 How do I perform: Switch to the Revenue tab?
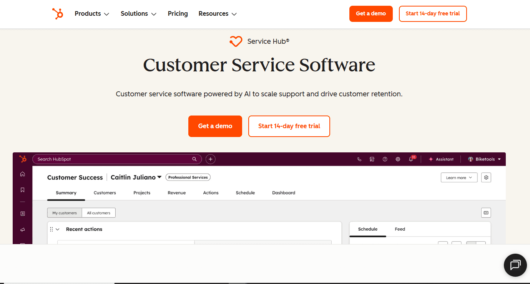click(177, 193)
